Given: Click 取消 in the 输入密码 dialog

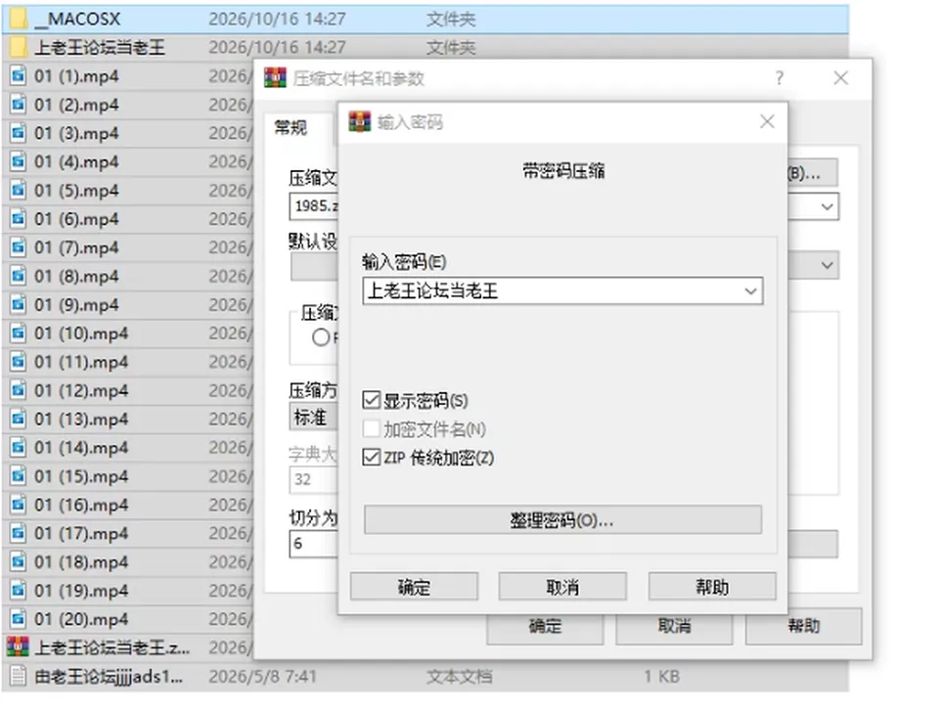Looking at the screenshot, I should (x=562, y=587).
